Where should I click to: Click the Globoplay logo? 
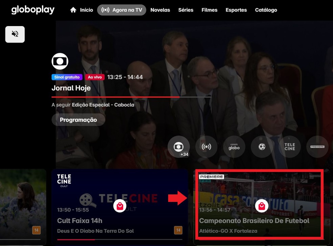pyautogui.click(x=32, y=10)
